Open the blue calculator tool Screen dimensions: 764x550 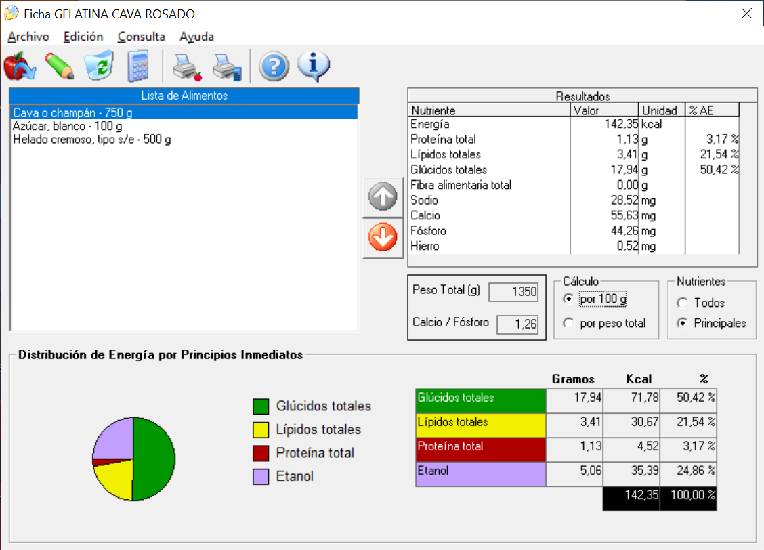pos(138,66)
